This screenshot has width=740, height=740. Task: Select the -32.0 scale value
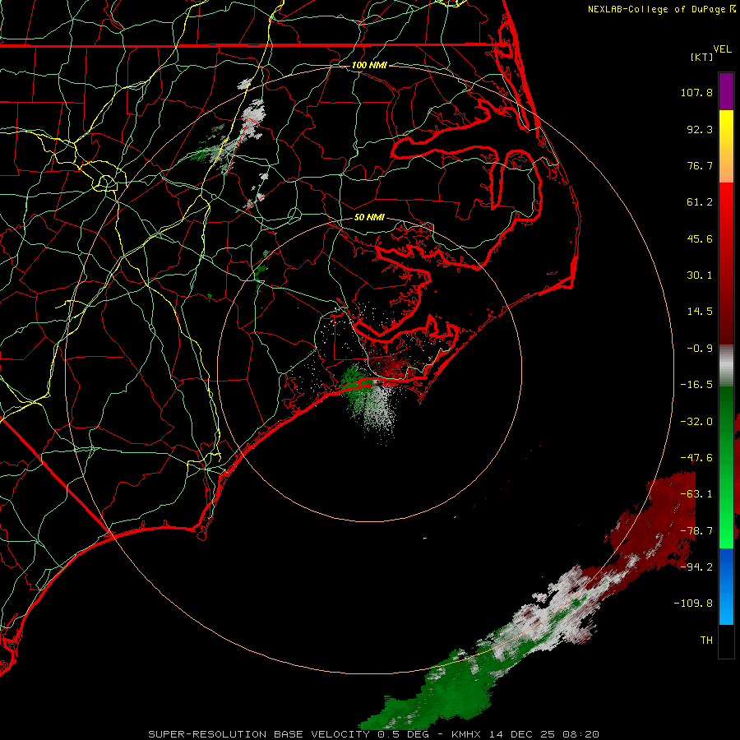click(x=696, y=422)
